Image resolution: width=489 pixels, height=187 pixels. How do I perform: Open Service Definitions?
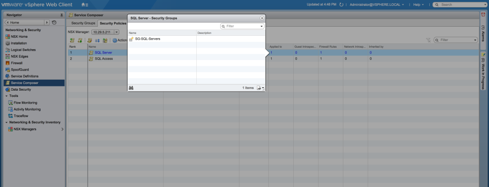[24, 76]
